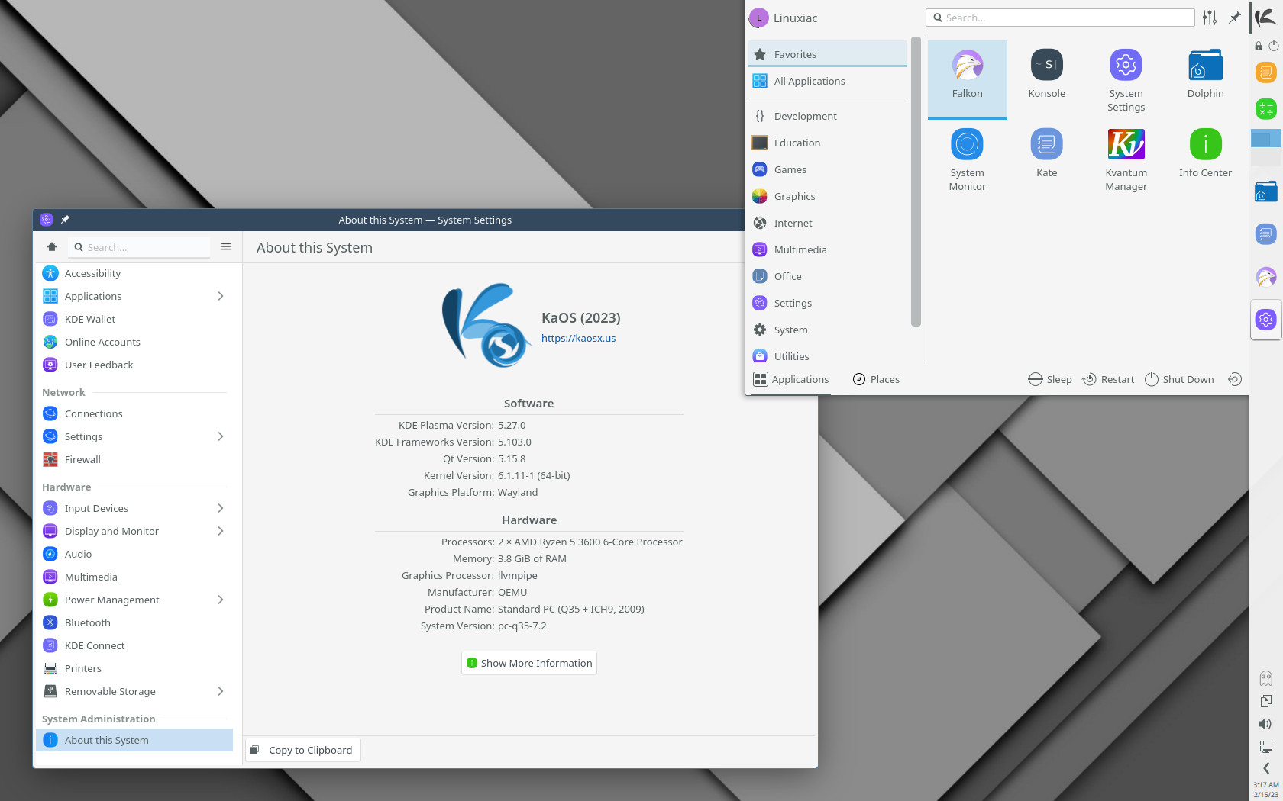Screen dimensions: 1283x801
Task: Open Falkon from the side panel
Action: click(x=1266, y=277)
